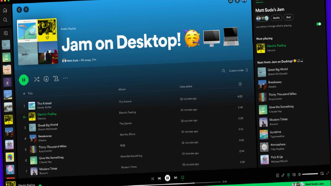Sort by the Title column header
This screenshot has width=331, height=186.
30,94
